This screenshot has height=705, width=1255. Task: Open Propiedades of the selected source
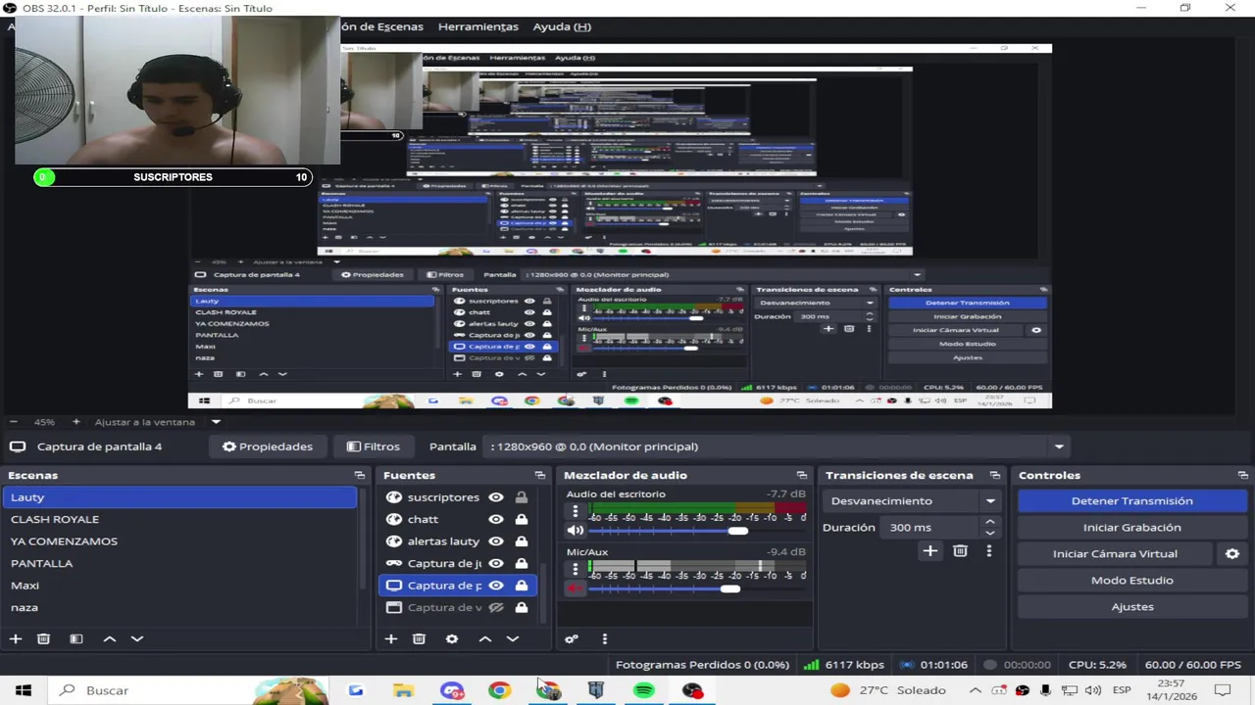267,446
